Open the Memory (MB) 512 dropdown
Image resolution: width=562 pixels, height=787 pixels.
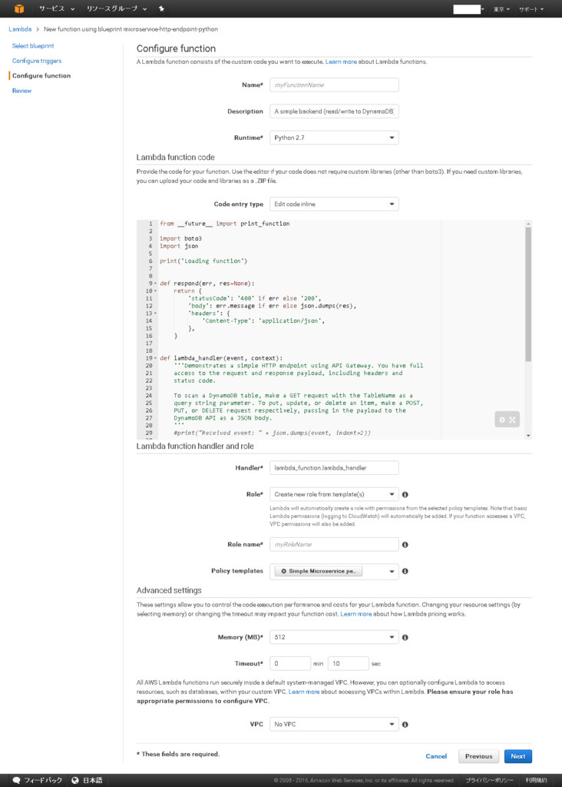334,637
